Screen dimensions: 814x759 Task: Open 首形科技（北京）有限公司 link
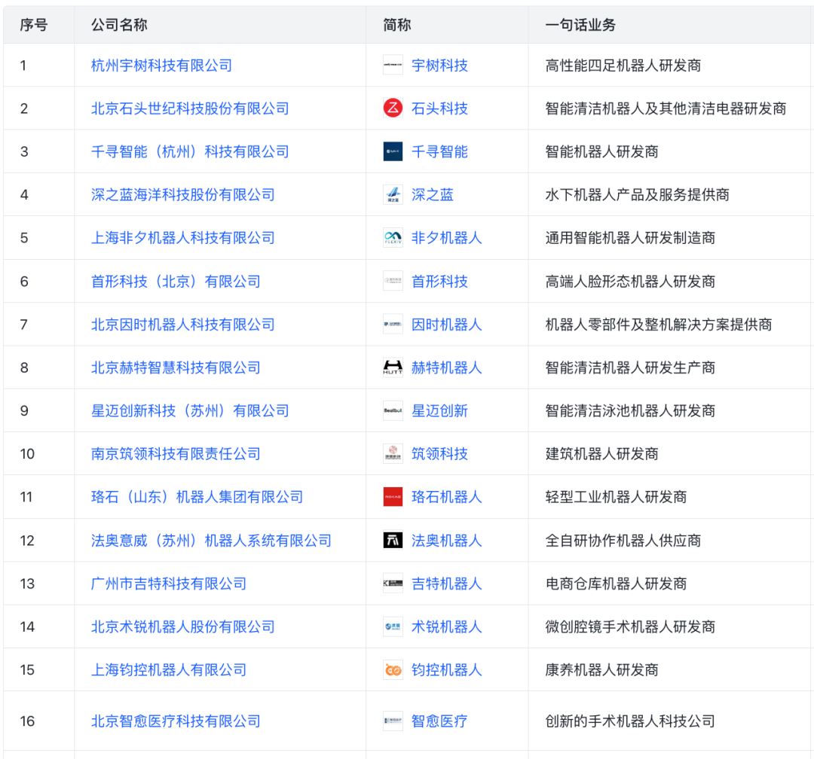(x=176, y=281)
